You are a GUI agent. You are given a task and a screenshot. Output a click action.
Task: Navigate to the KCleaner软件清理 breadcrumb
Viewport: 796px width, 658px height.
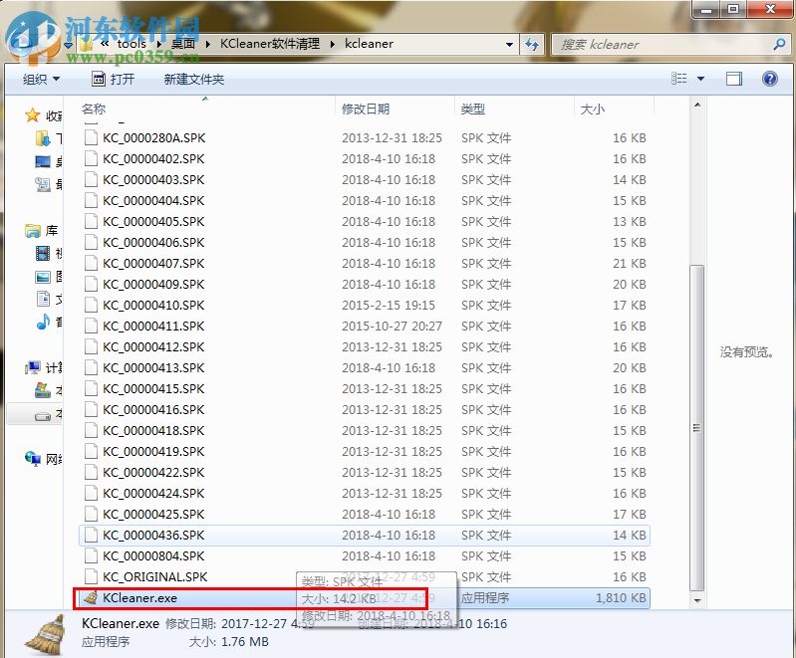coord(270,44)
